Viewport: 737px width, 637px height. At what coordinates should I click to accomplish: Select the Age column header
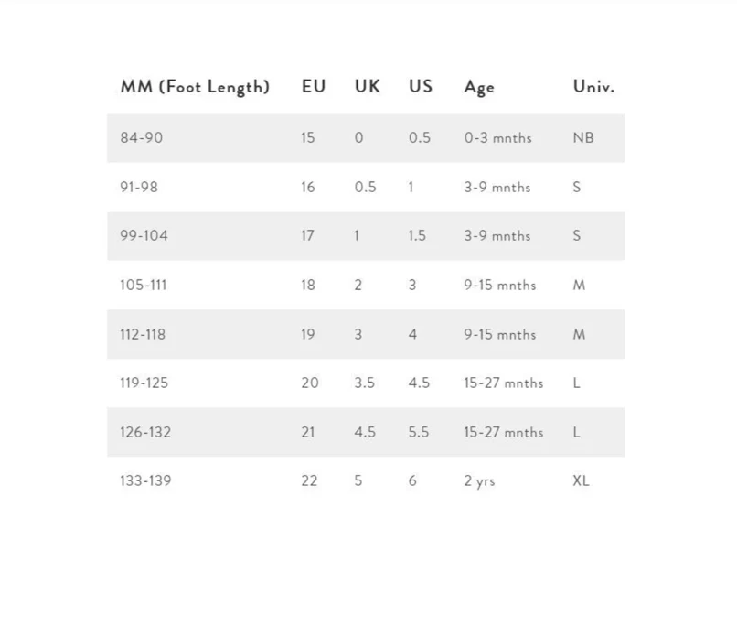pyautogui.click(x=479, y=87)
